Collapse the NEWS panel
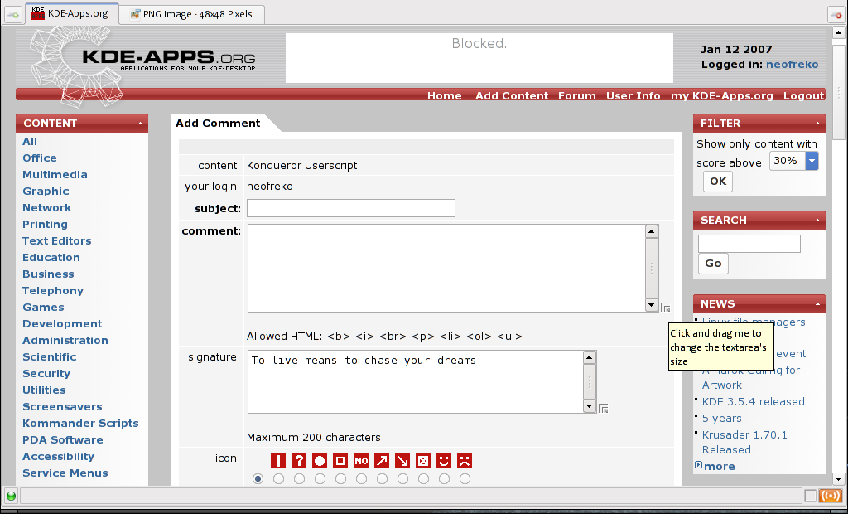Viewport: 848px width, 514px height. coord(817,304)
